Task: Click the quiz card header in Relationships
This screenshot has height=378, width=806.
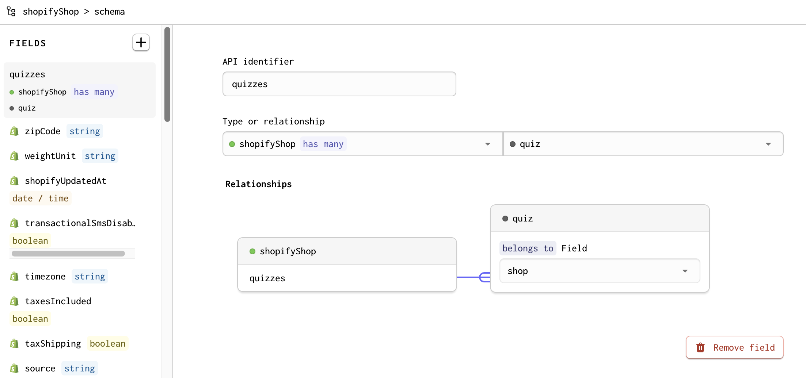Action: [600, 219]
